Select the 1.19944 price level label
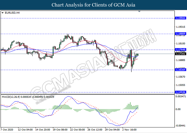 [181, 18]
